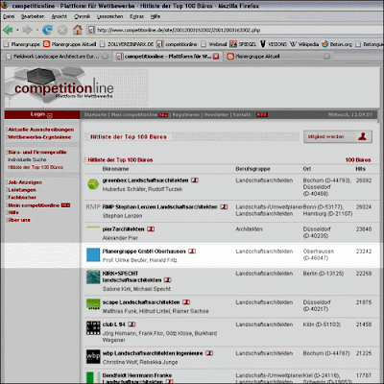Click the red Login button
The height and width of the screenshot is (384, 384).
42,114
